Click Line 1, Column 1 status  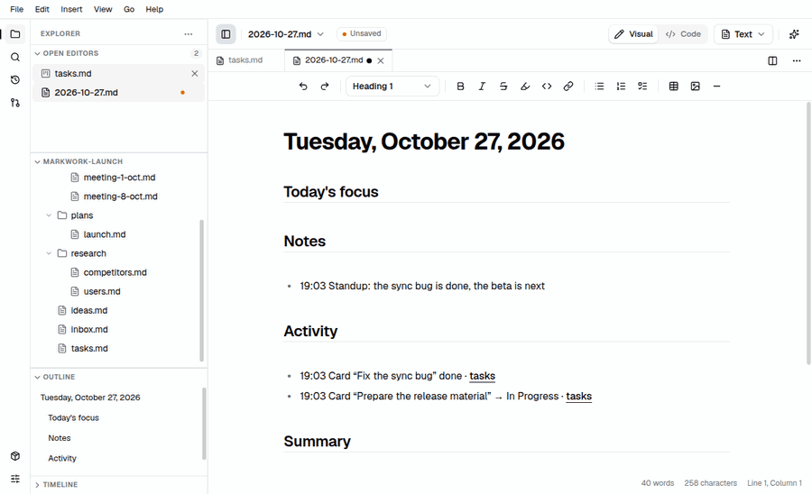tap(774, 483)
